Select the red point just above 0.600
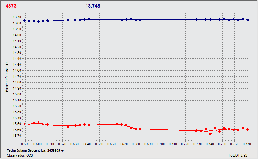This screenshot has height=159, width=258. pyautogui.click(x=39, y=122)
